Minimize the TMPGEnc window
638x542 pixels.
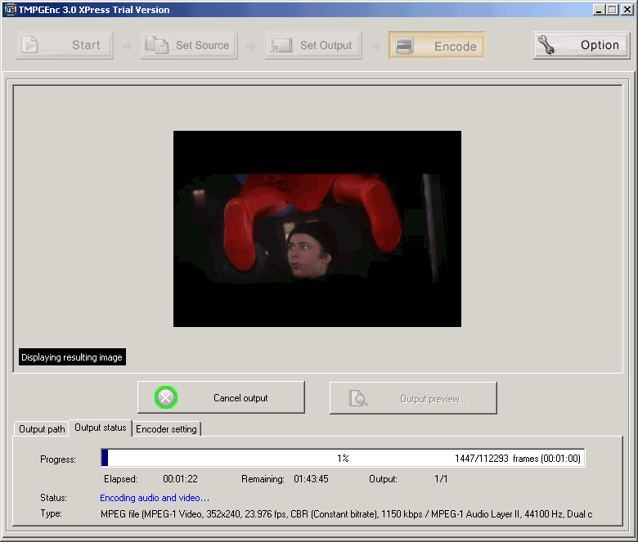tap(599, 10)
